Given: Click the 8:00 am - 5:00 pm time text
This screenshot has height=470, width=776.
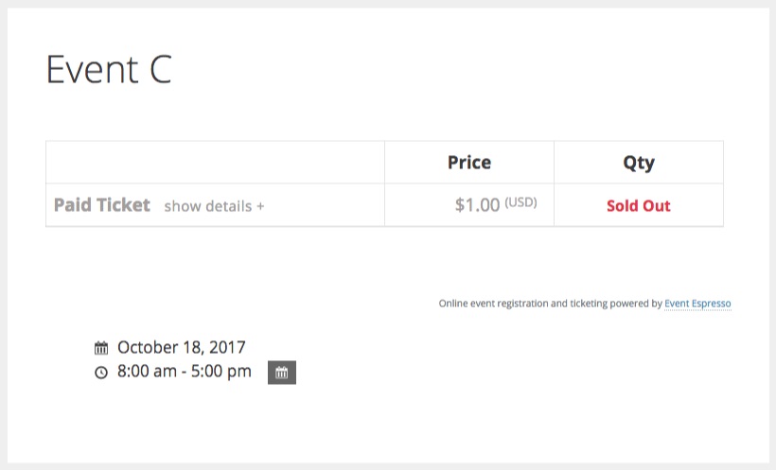Looking at the screenshot, I should point(185,371).
